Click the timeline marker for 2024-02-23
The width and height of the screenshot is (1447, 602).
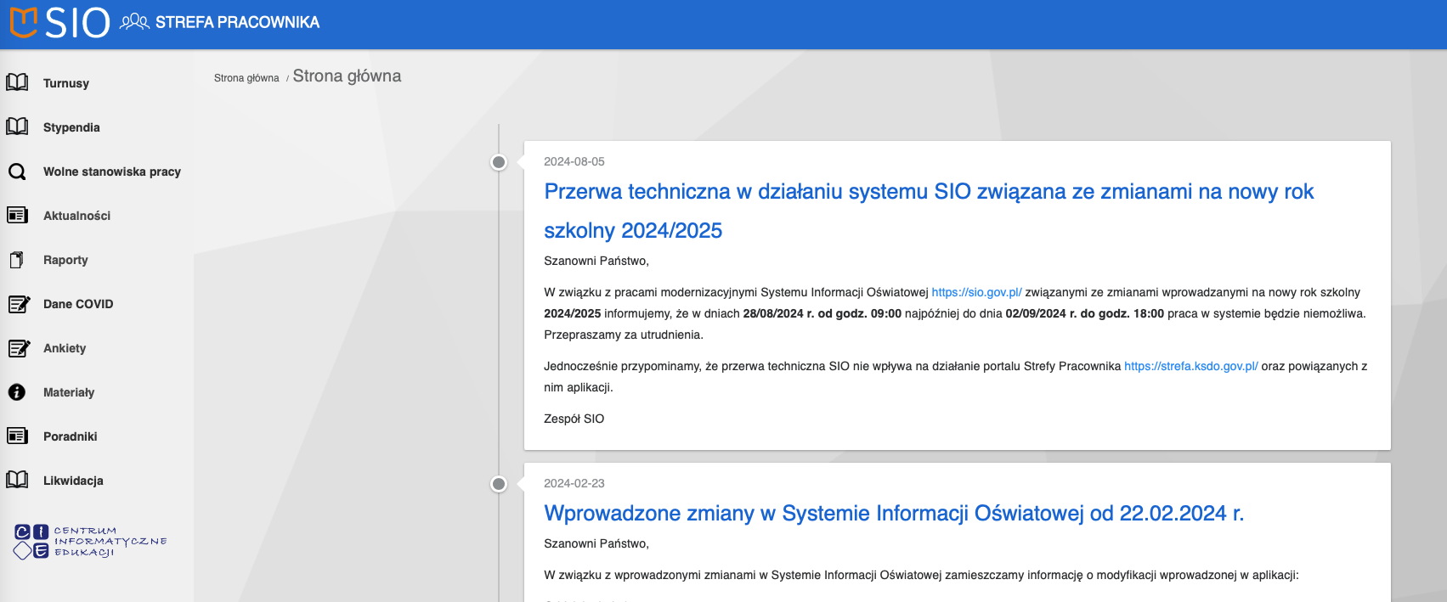point(499,484)
